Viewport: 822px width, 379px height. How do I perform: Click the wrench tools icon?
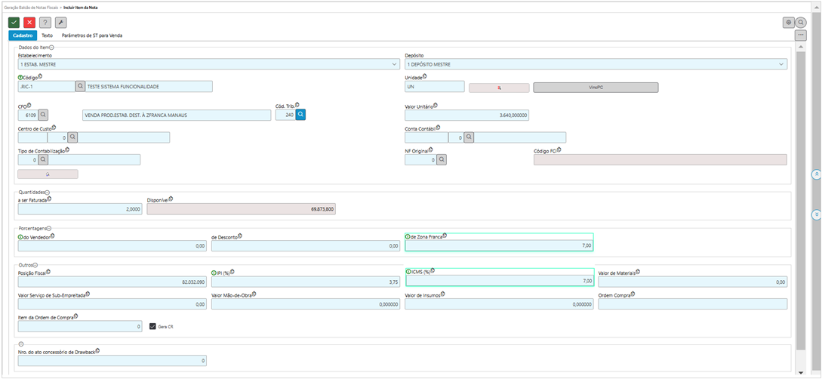tap(61, 23)
